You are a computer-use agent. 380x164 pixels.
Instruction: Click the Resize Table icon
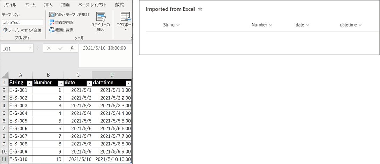(x=5, y=30)
